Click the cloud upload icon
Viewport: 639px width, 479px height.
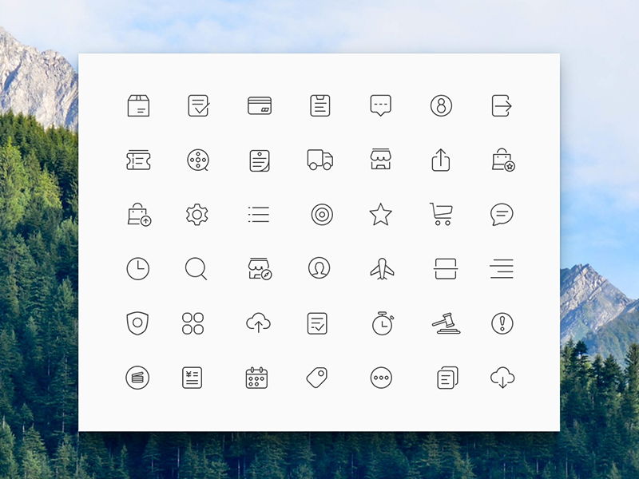pos(258,323)
